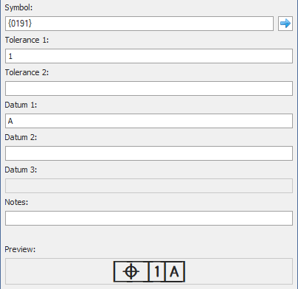Screen dimensions: 298x289
Task: Click the "Tolerance 2:" label
Action: coord(27,72)
